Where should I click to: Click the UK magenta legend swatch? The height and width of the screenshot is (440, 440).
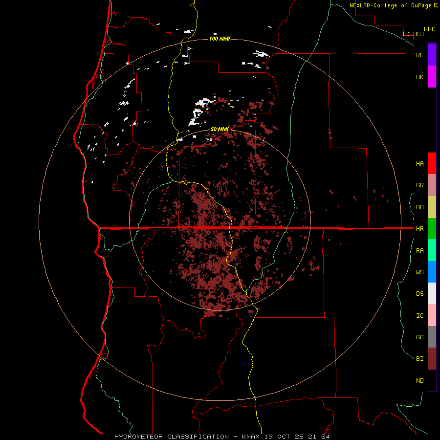[x=432, y=77]
